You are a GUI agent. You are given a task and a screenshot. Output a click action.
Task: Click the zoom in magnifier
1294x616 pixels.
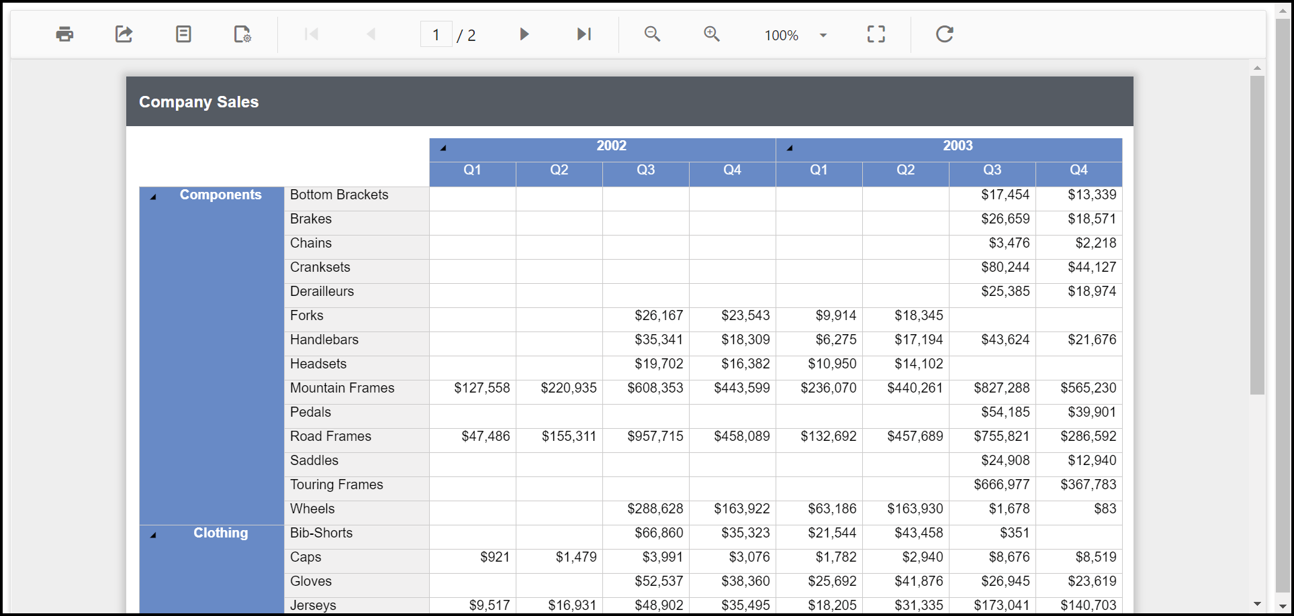pyautogui.click(x=712, y=34)
